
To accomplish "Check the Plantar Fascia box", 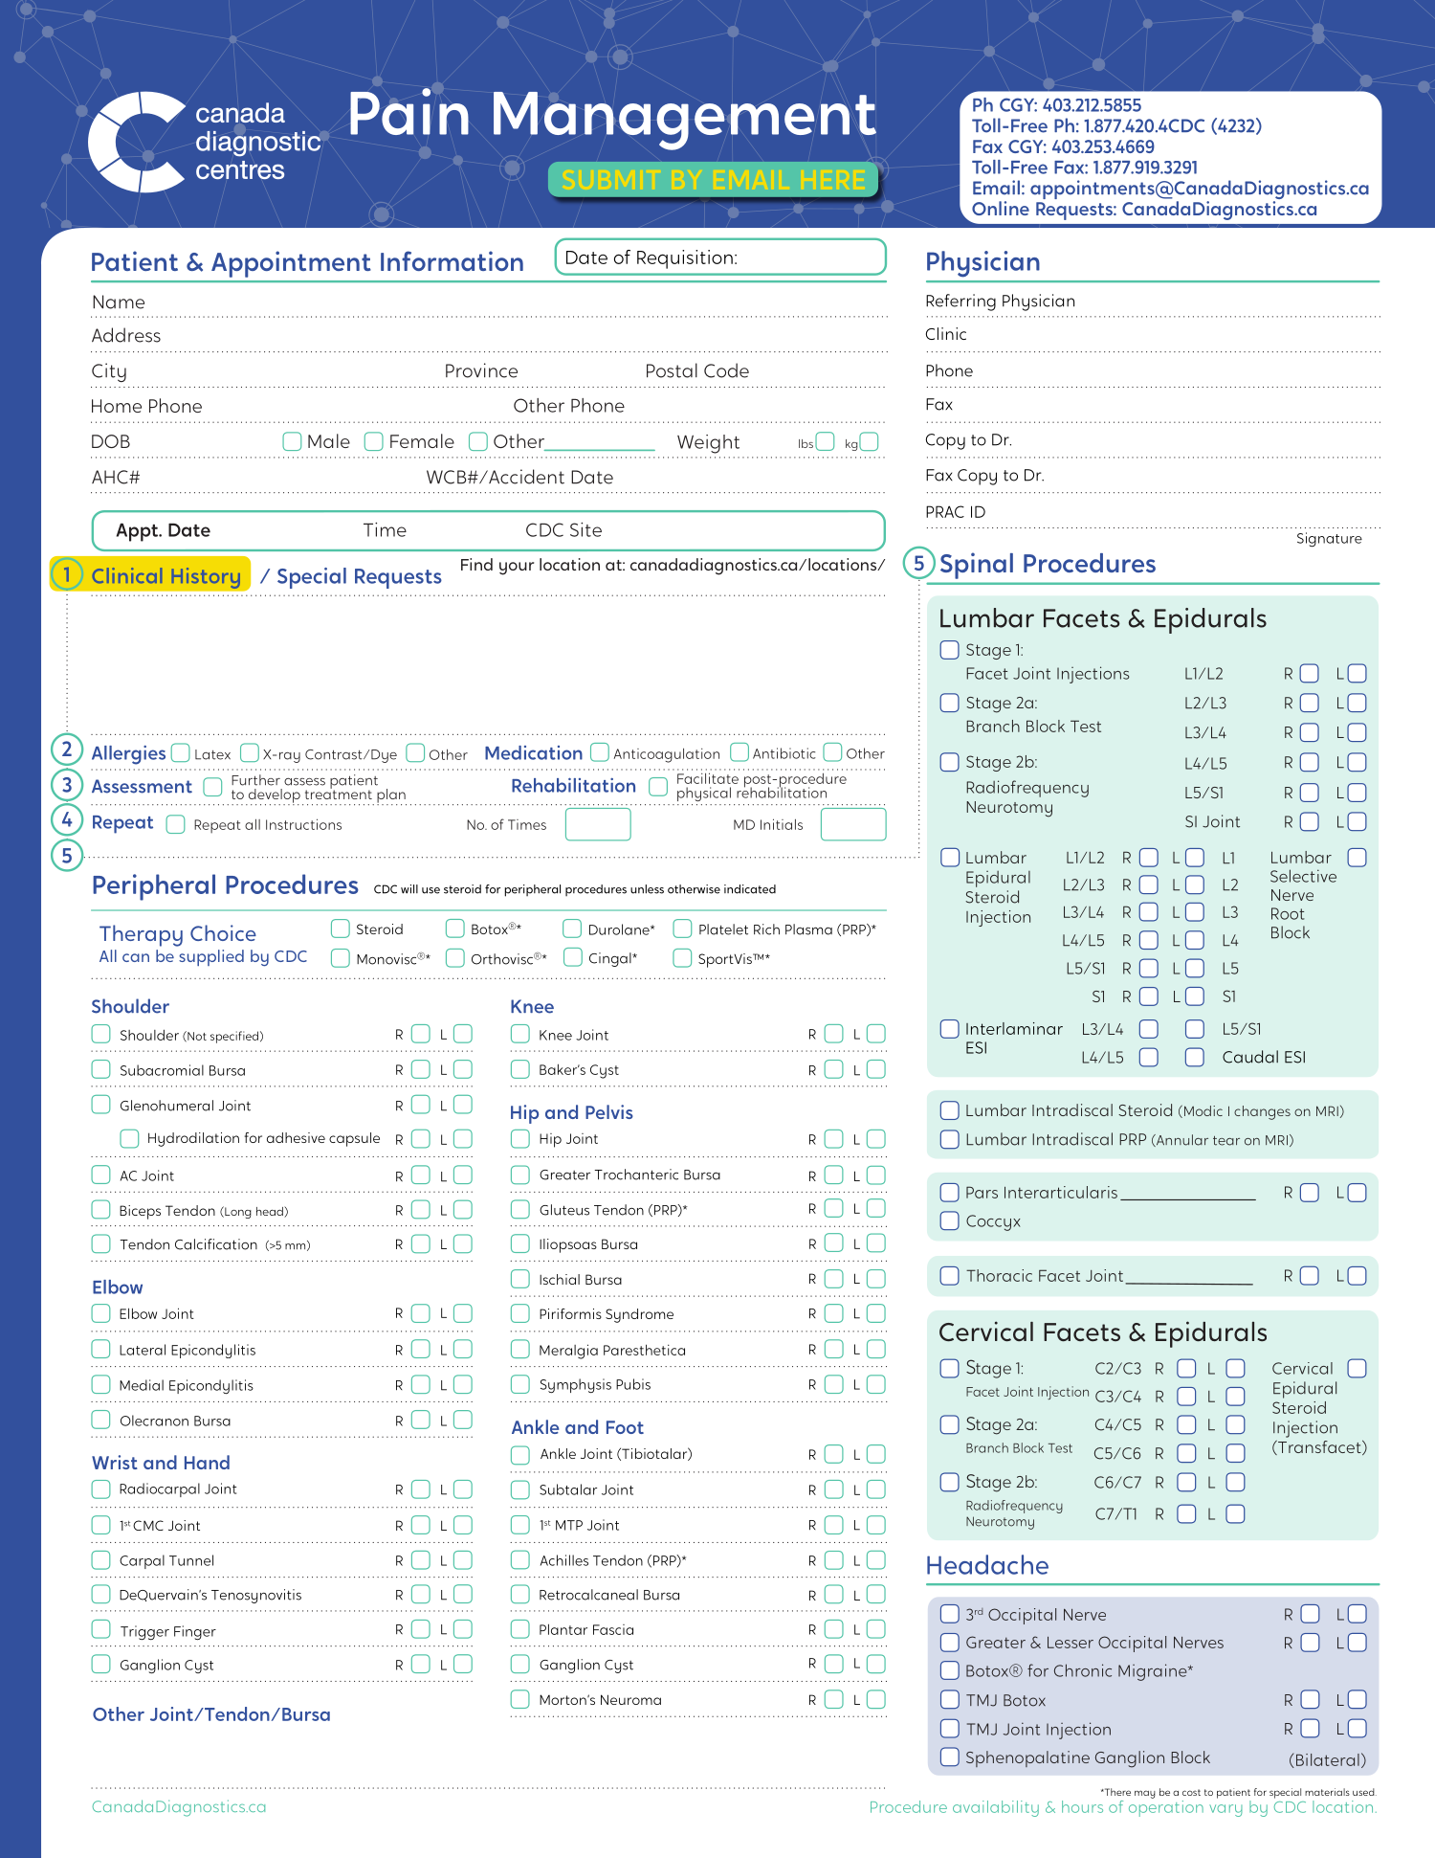I will click(520, 1629).
